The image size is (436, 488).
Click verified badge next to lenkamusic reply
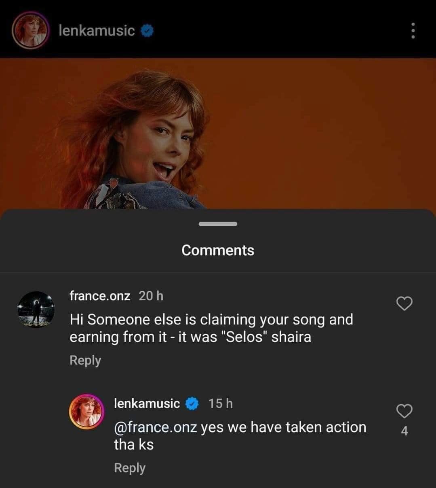point(192,403)
